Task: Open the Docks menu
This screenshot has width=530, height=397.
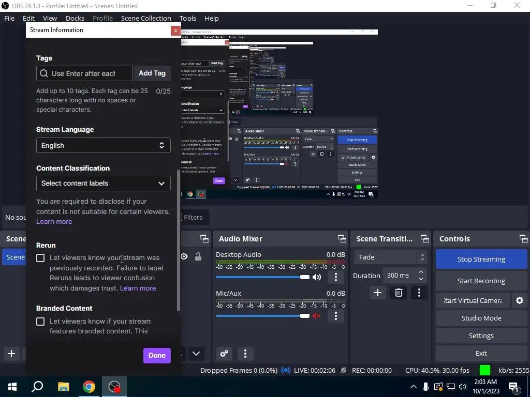Action: [75, 18]
